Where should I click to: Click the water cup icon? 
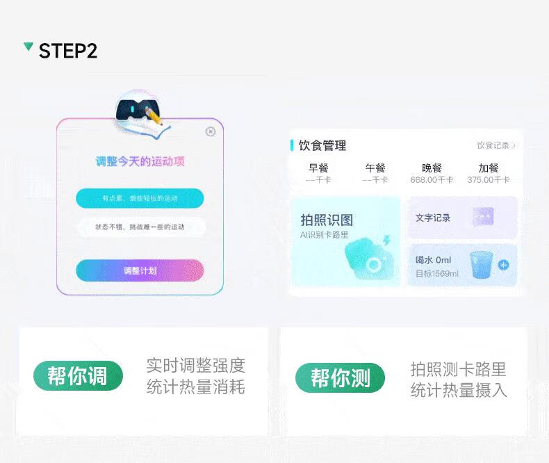tap(482, 265)
